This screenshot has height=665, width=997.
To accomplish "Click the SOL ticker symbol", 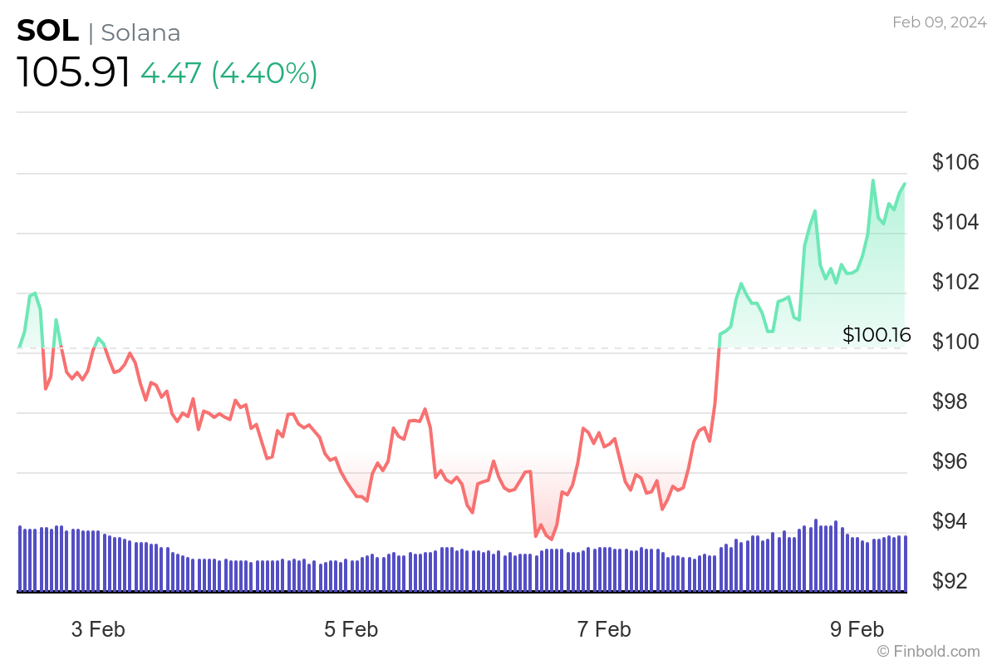I will [x=48, y=32].
